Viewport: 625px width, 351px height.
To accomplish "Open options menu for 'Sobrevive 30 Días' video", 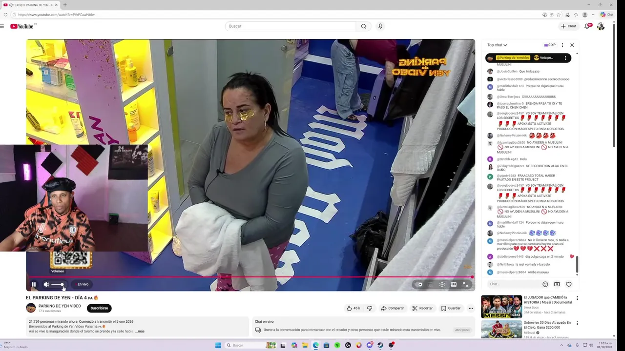I will point(577,323).
